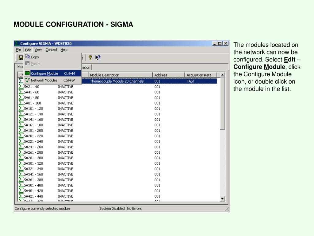Viewport: 314px width, 236px height.
Task: Click the Sigma icon of row SA341 - 360
Action: 21,174
